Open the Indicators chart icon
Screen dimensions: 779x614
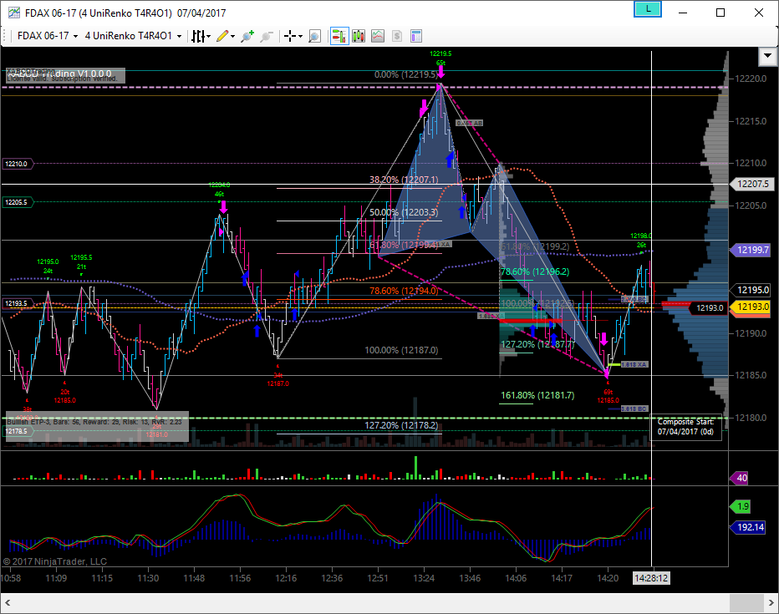click(x=378, y=36)
